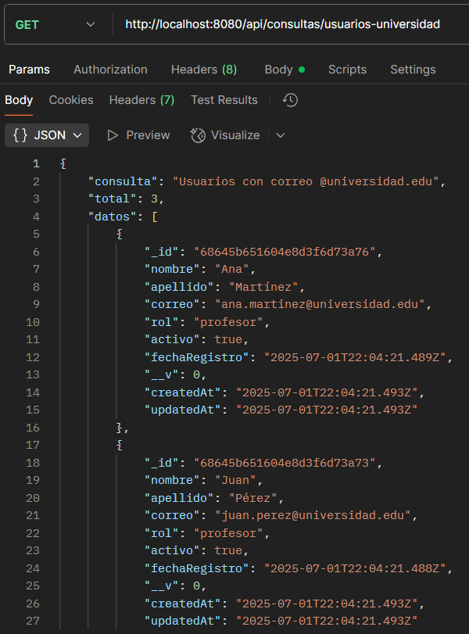Click the Preview play triangle icon

(113, 135)
